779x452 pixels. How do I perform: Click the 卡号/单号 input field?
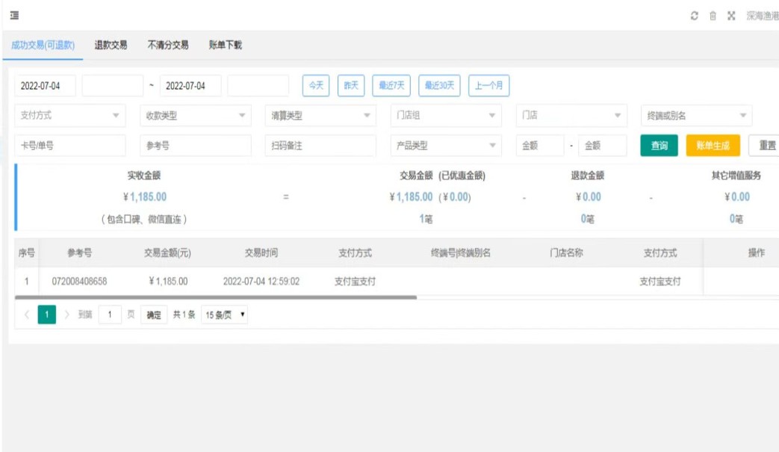[70, 146]
